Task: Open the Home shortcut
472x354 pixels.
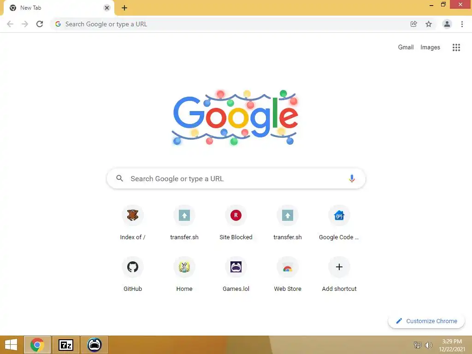Action: [184, 275]
